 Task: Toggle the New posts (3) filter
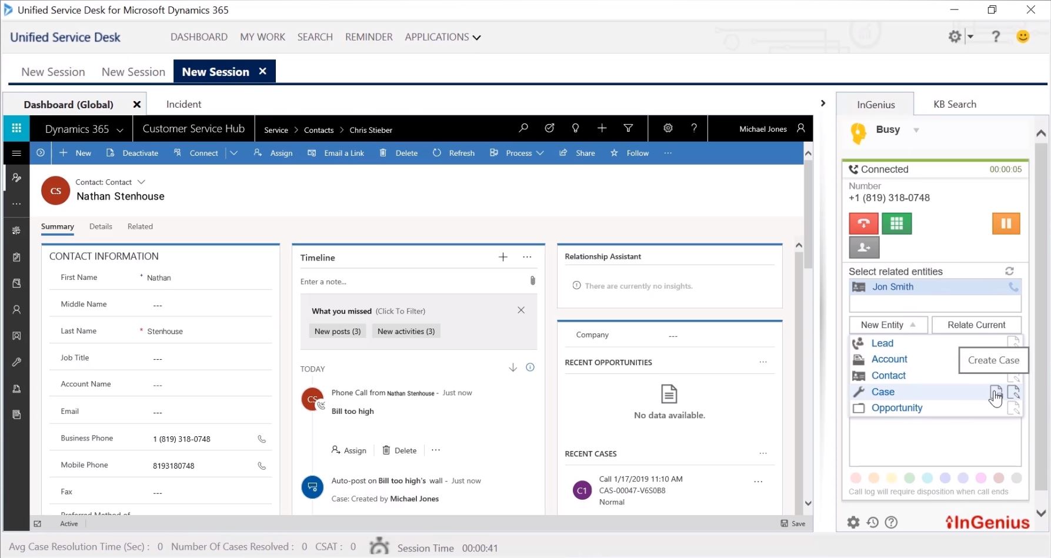[338, 331]
